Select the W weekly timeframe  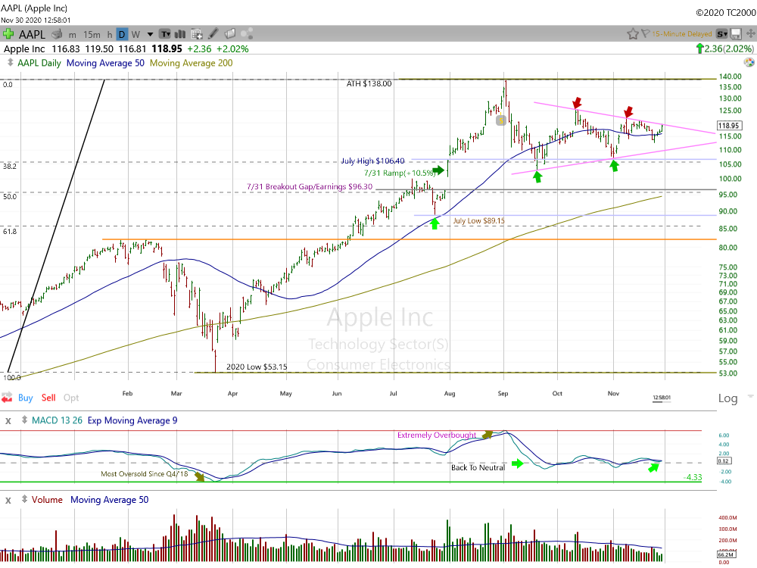(x=136, y=34)
